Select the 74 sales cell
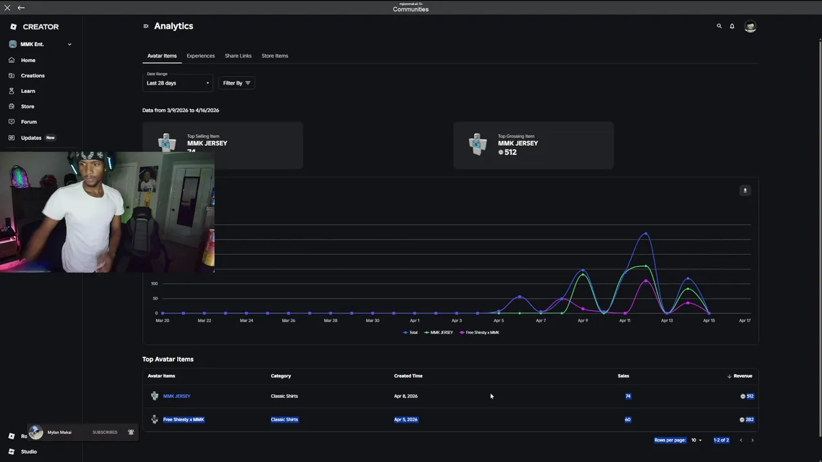 628,396
